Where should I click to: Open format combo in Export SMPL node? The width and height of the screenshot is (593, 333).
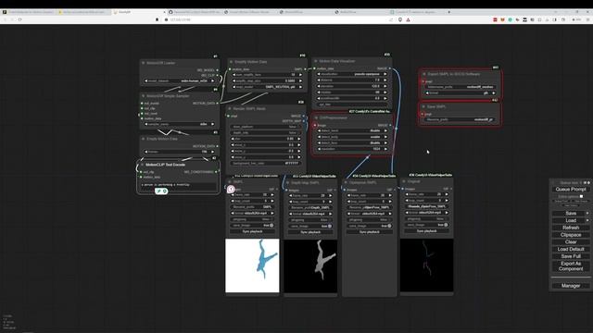(x=461, y=92)
